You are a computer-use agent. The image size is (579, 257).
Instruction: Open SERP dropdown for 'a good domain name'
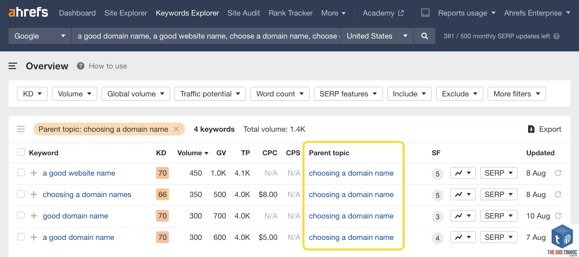499,237
